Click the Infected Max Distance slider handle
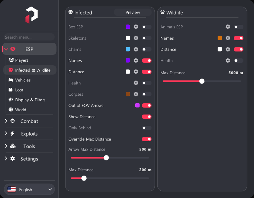254x198 pixels. [x=84, y=178]
